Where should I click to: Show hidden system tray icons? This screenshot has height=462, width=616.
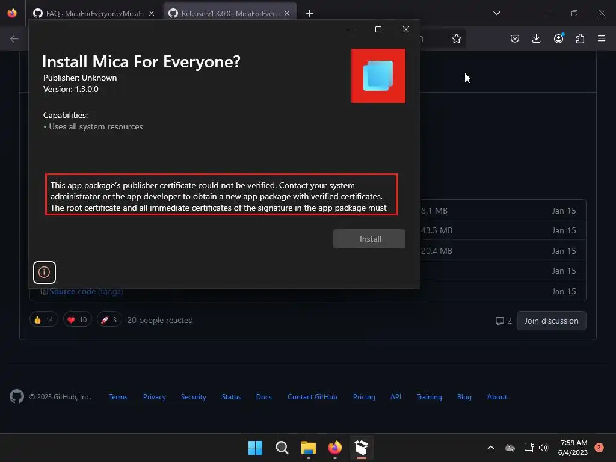pyautogui.click(x=491, y=448)
